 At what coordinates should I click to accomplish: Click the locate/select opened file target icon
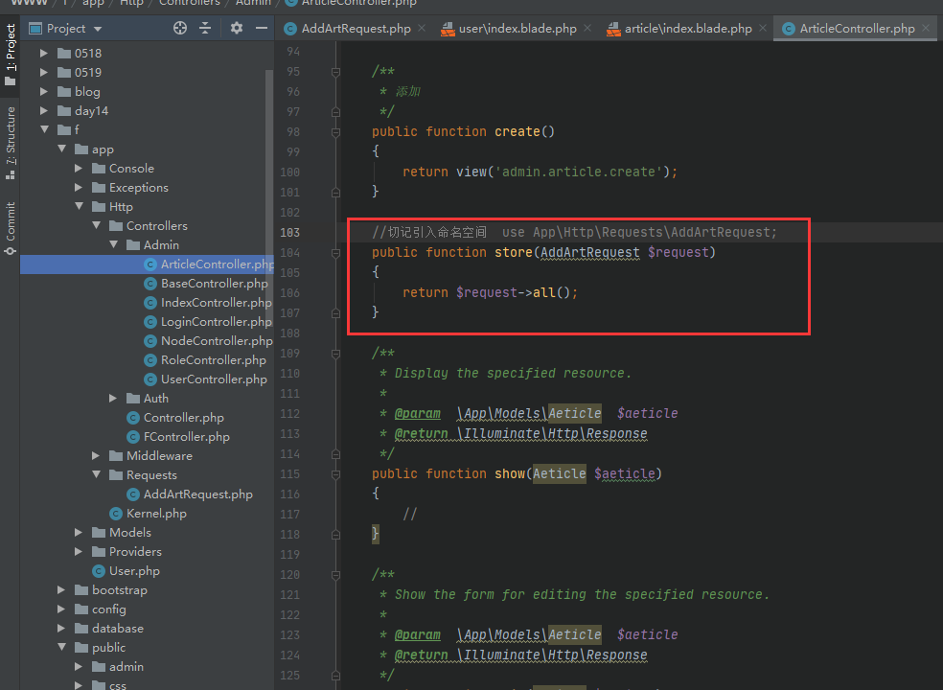(180, 28)
